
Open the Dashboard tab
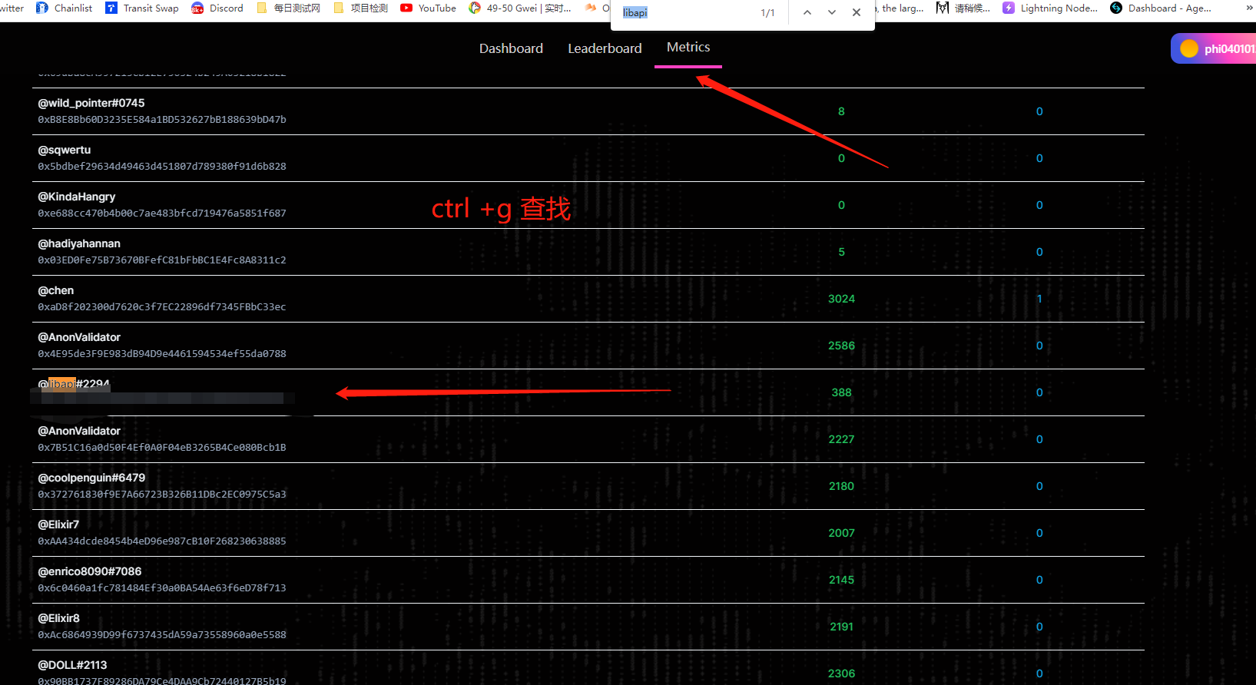(511, 48)
